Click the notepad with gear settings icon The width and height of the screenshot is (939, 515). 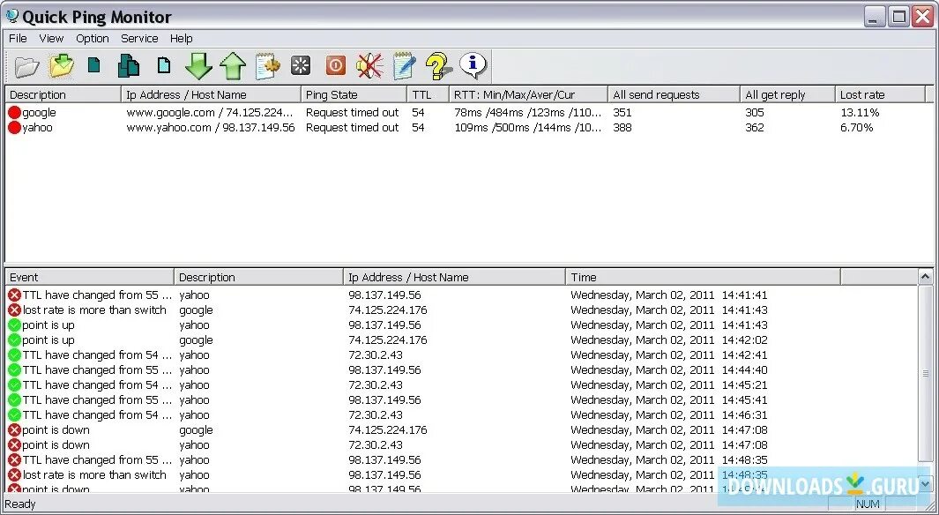[x=267, y=66]
